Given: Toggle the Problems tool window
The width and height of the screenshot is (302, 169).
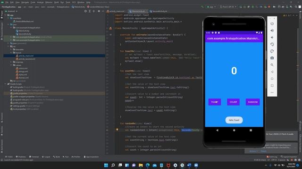Looking at the screenshot, I should click(21, 157).
